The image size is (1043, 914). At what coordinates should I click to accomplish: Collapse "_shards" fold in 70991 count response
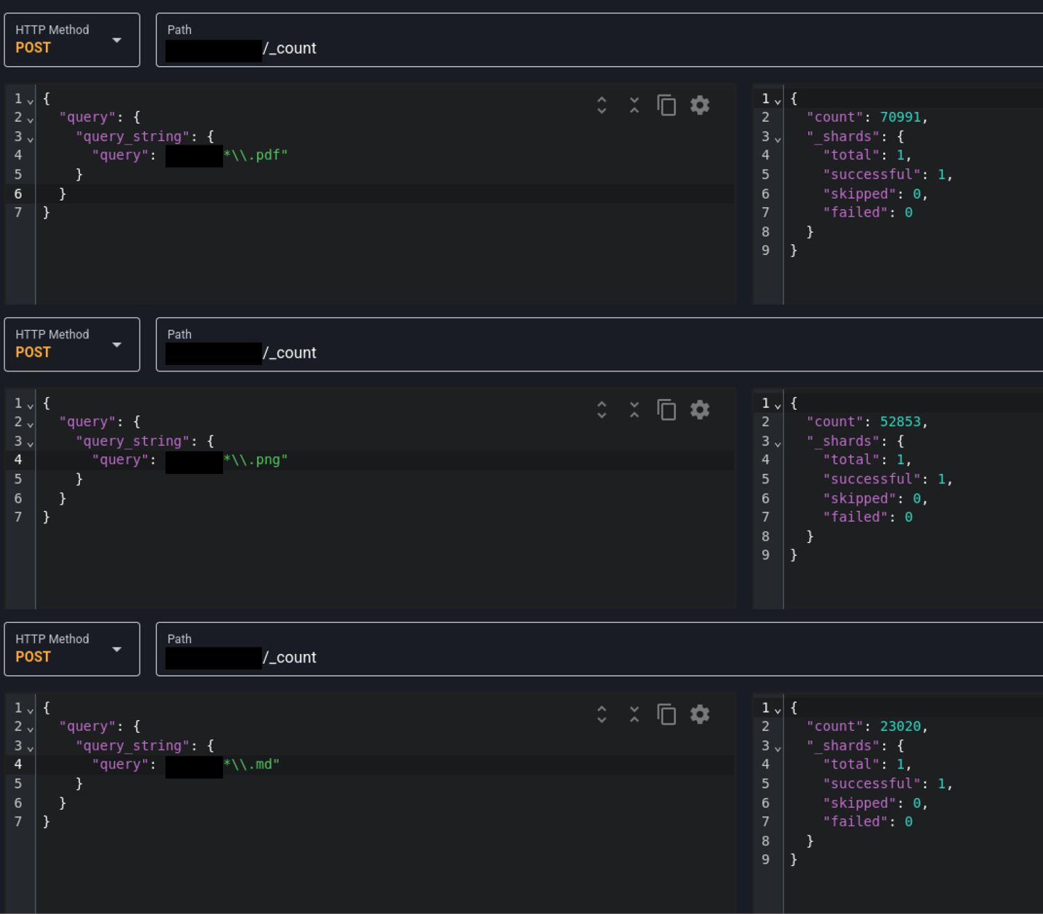(x=777, y=140)
